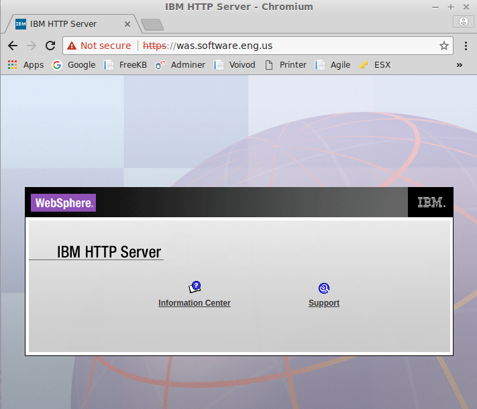
Task: Click the browser back arrow
Action: (x=13, y=46)
